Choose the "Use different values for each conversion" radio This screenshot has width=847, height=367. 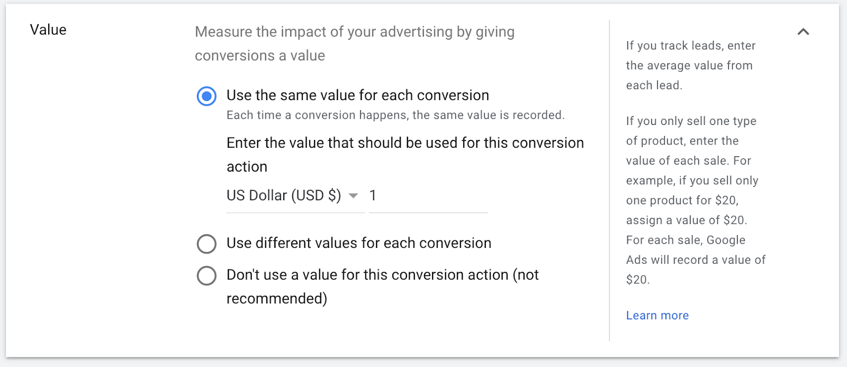[x=206, y=244]
